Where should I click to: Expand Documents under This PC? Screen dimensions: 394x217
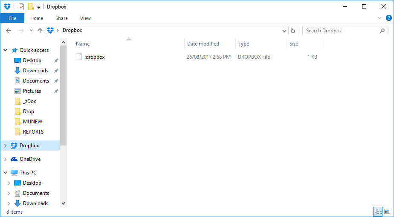(x=9, y=193)
